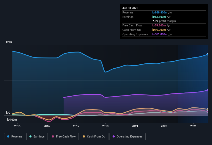Click the -kr100m y-axis label
Viewport: 212px width, 145px height.
click(x=12, y=120)
